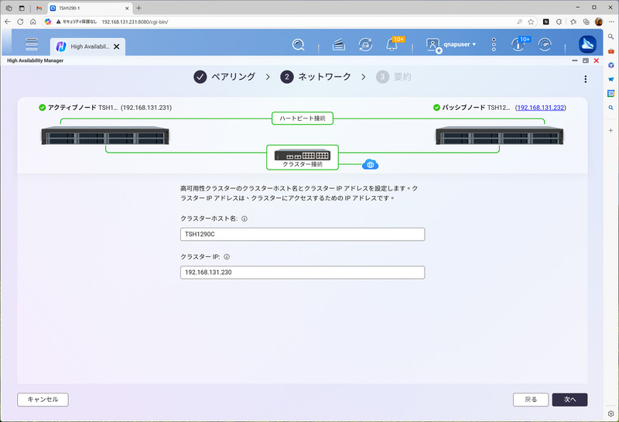Open the notifications bell icon
This screenshot has height=422, width=619.
click(x=392, y=44)
